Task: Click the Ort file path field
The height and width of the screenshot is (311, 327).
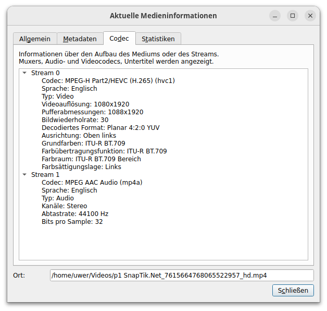Action: [x=182, y=275]
